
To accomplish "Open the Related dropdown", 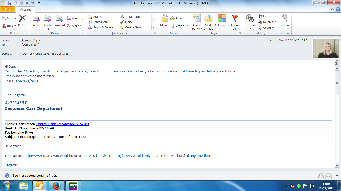I will (267, 22).
